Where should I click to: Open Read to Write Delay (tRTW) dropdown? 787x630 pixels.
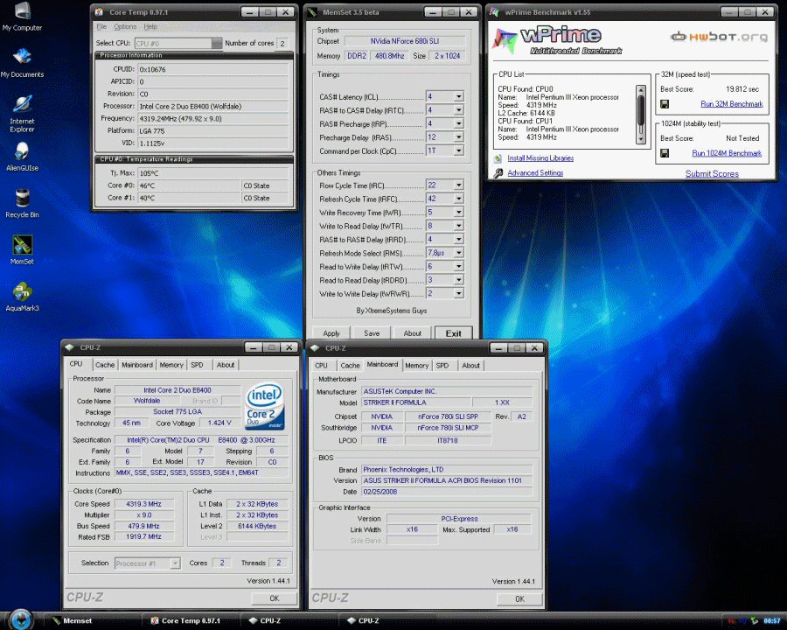click(459, 266)
